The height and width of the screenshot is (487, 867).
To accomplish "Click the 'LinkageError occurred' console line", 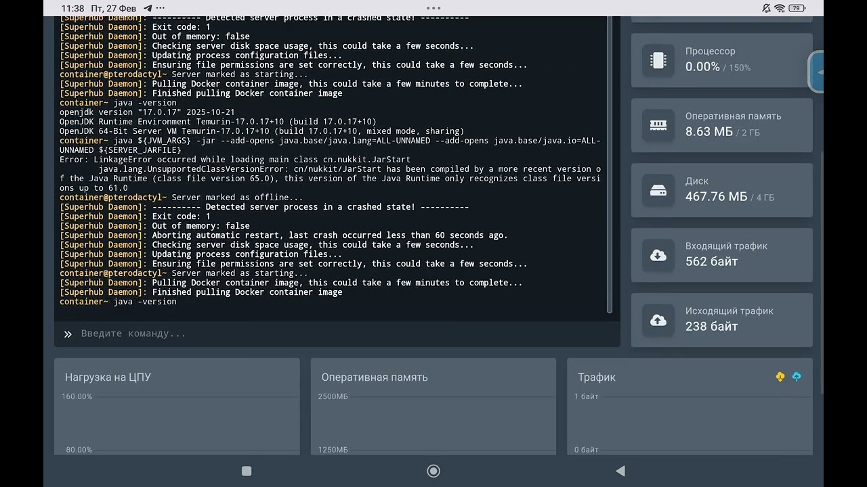I will tap(235, 160).
